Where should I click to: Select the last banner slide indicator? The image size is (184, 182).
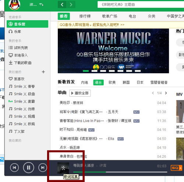click(x=138, y=71)
